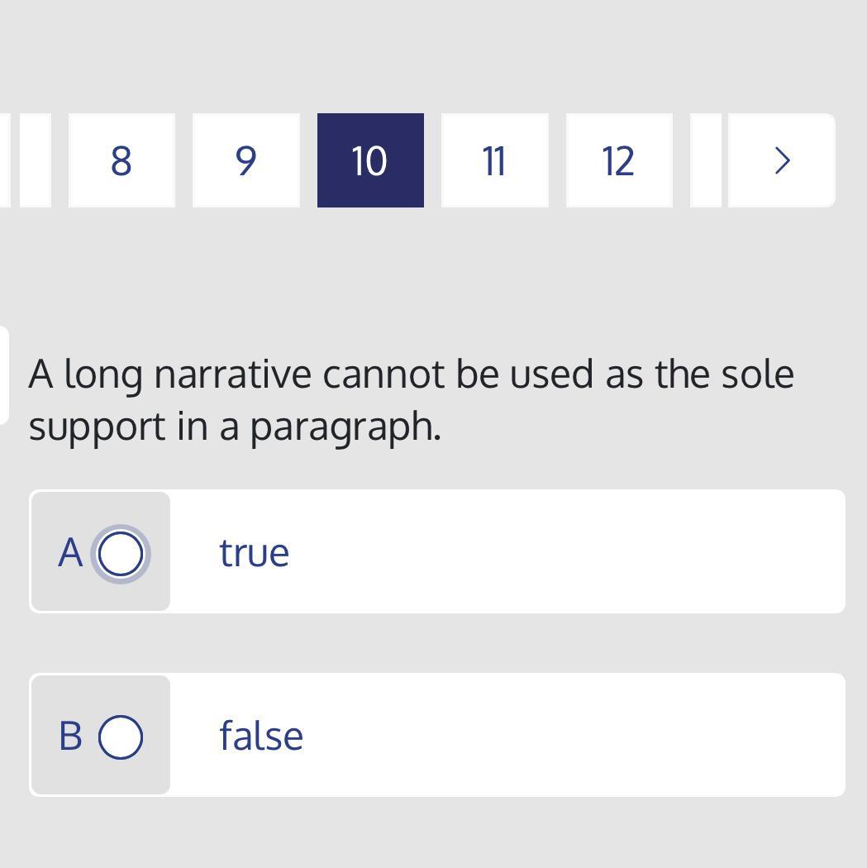Jump to question 9
This screenshot has width=867, height=868.
point(245,160)
